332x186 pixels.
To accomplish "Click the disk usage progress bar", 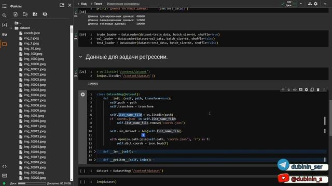I will 32,183.
